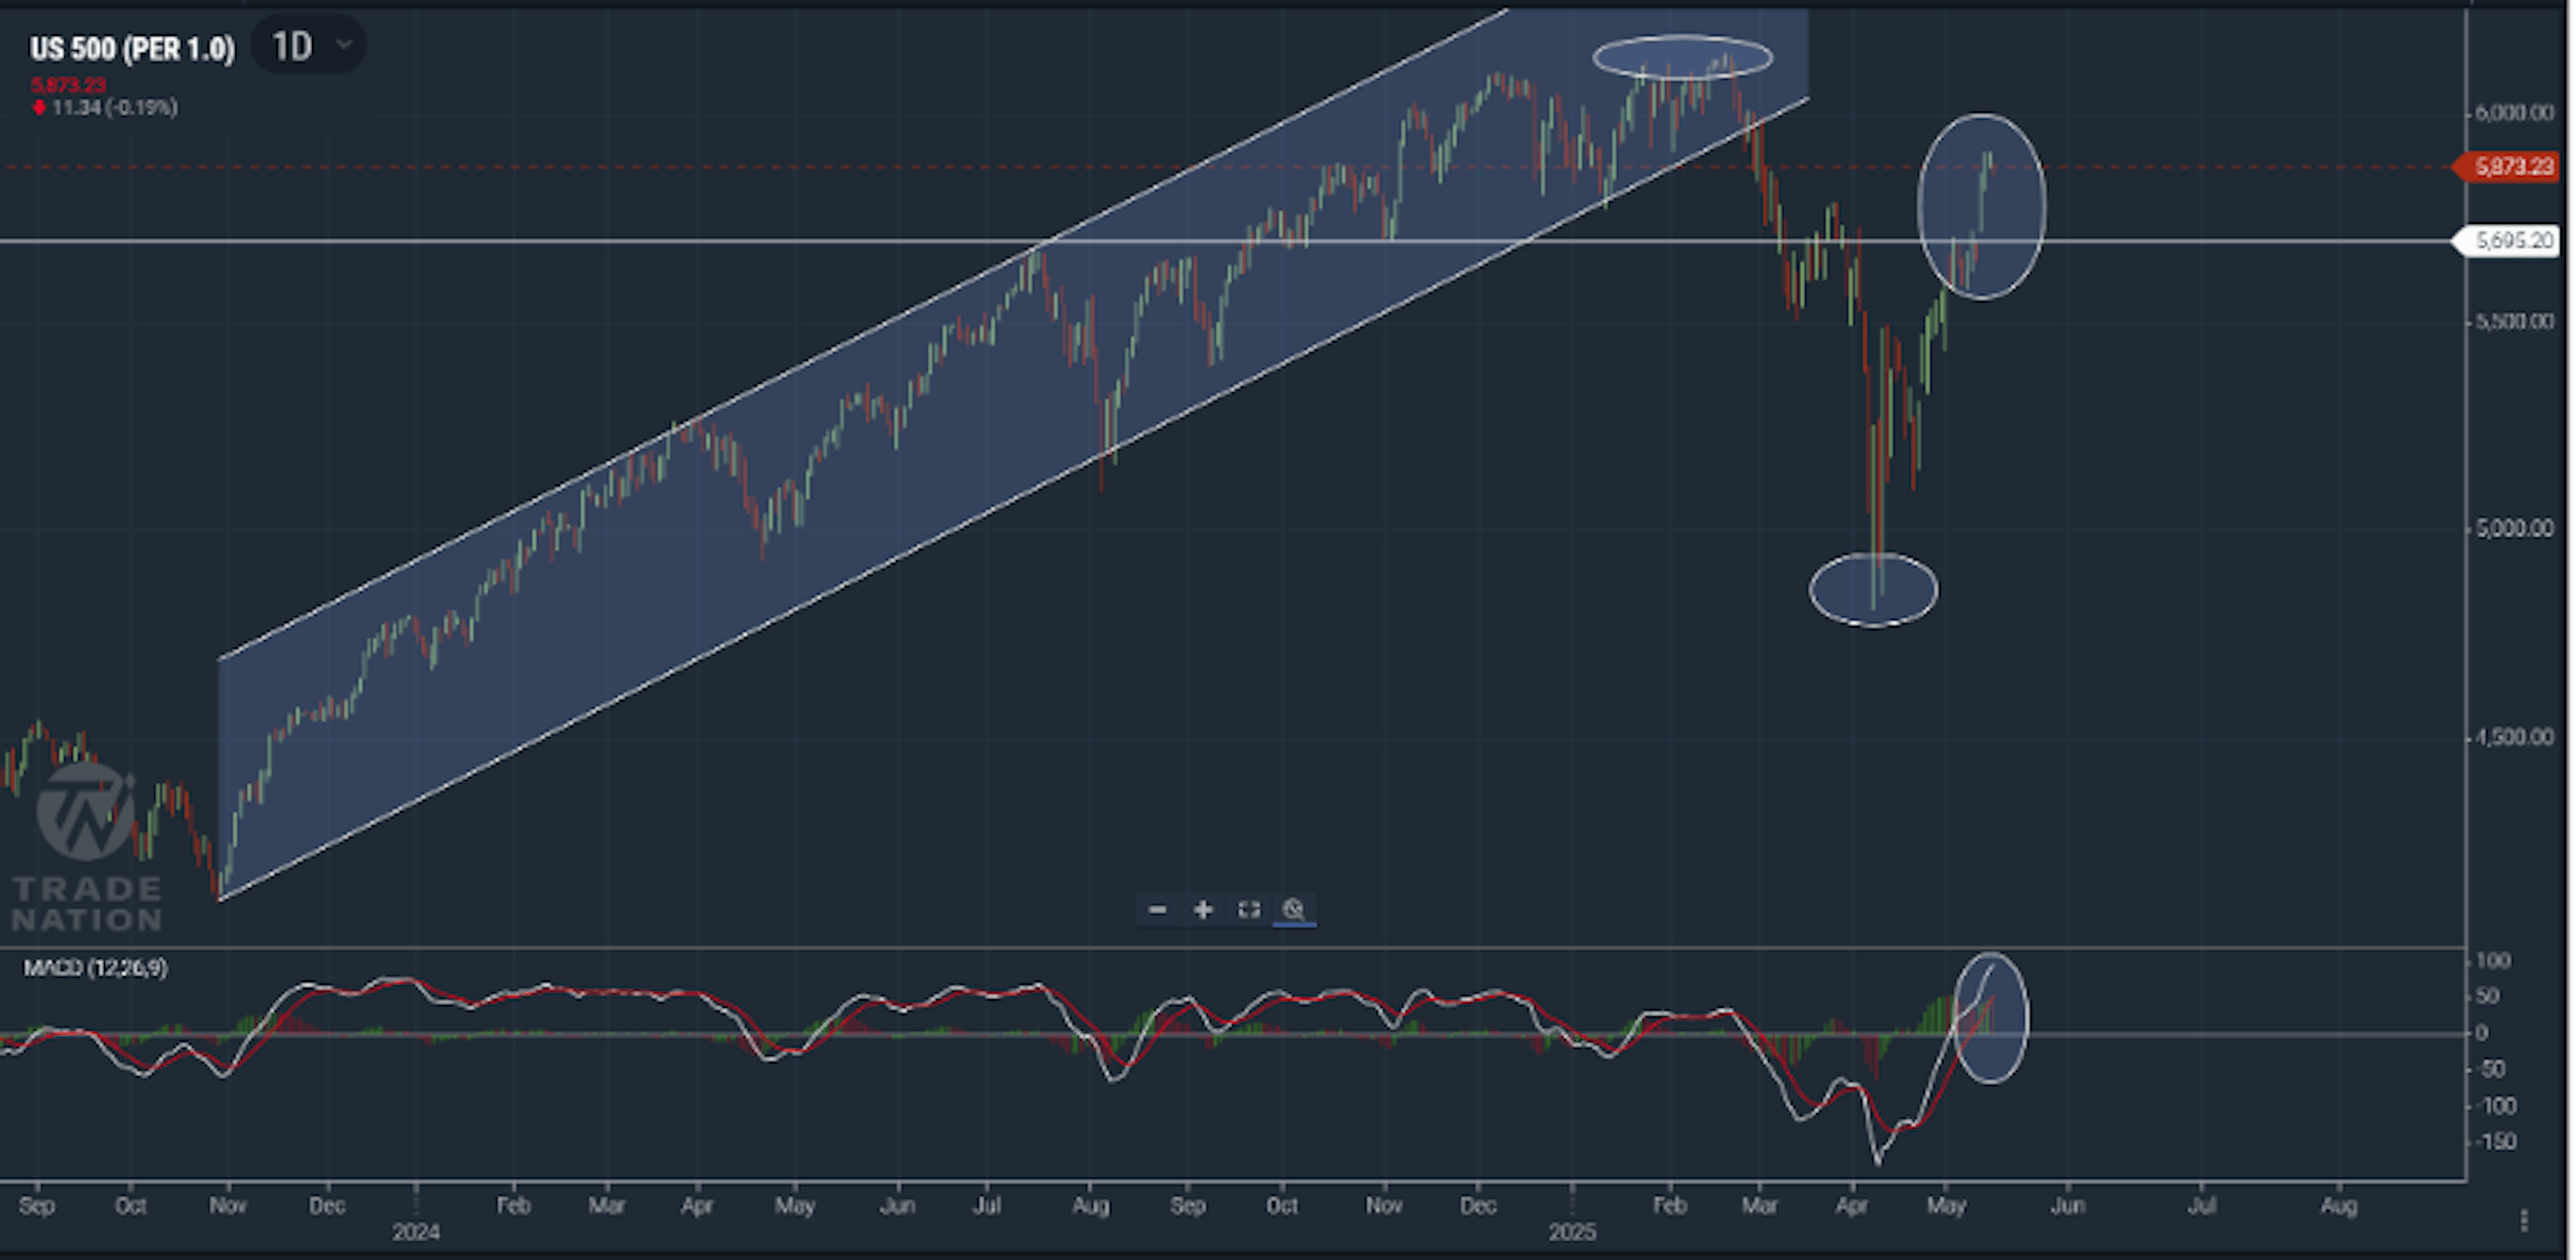Expand chart to fullscreen view
Viewport: 2576px width, 1260px height.
coord(1248,909)
